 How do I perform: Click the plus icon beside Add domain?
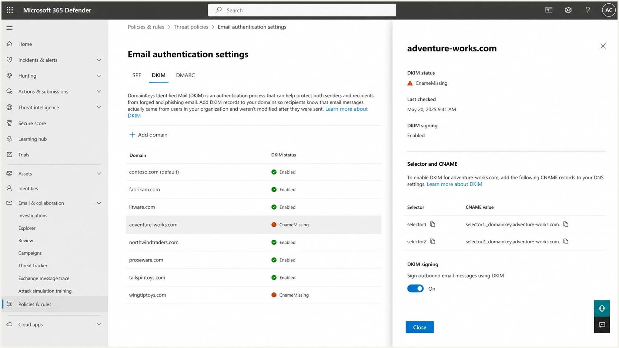coord(132,135)
